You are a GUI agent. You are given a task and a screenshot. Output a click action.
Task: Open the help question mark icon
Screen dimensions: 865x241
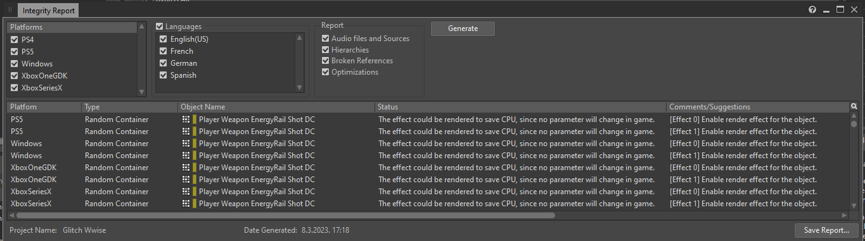pyautogui.click(x=812, y=10)
